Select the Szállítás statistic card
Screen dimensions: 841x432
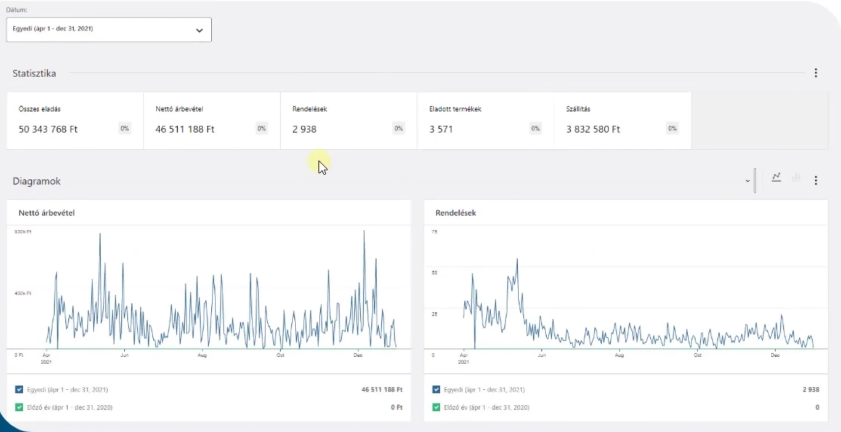point(622,120)
